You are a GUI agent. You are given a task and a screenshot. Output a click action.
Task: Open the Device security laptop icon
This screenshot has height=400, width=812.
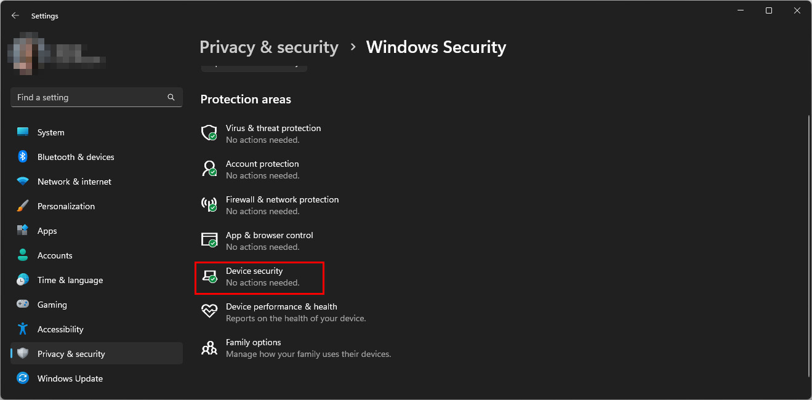click(209, 276)
